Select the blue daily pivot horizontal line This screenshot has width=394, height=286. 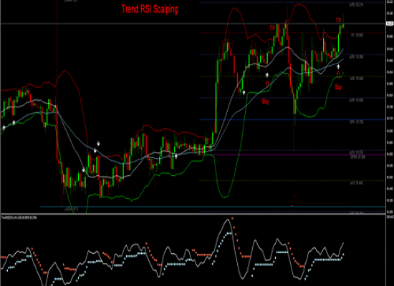coord(292,119)
